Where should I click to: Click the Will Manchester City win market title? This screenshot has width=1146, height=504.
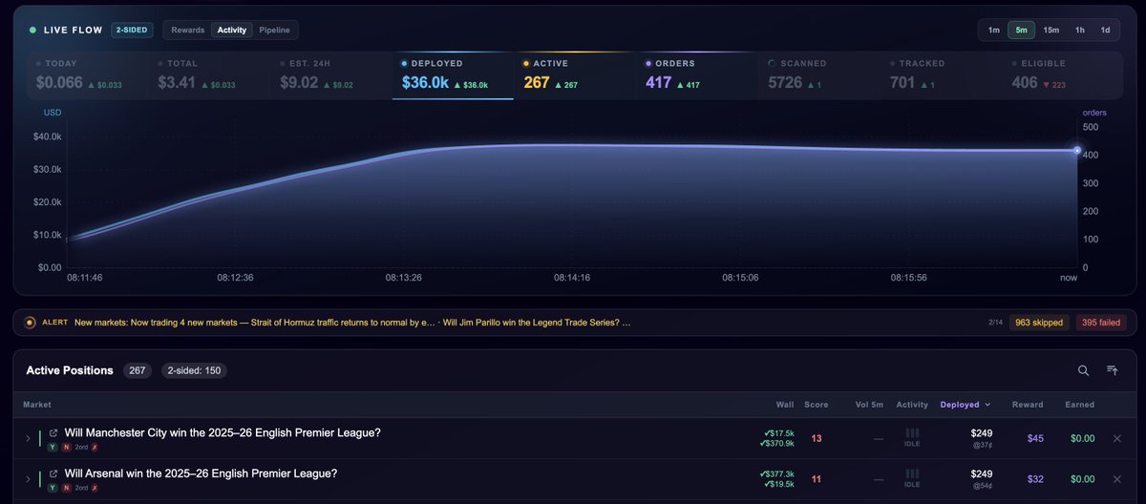click(223, 433)
